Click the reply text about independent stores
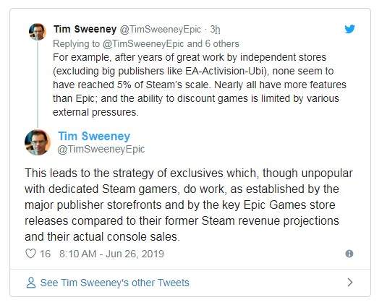 (x=200, y=85)
